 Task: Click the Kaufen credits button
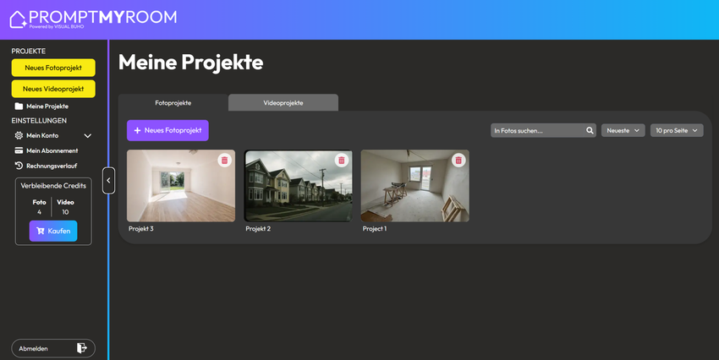coord(53,231)
